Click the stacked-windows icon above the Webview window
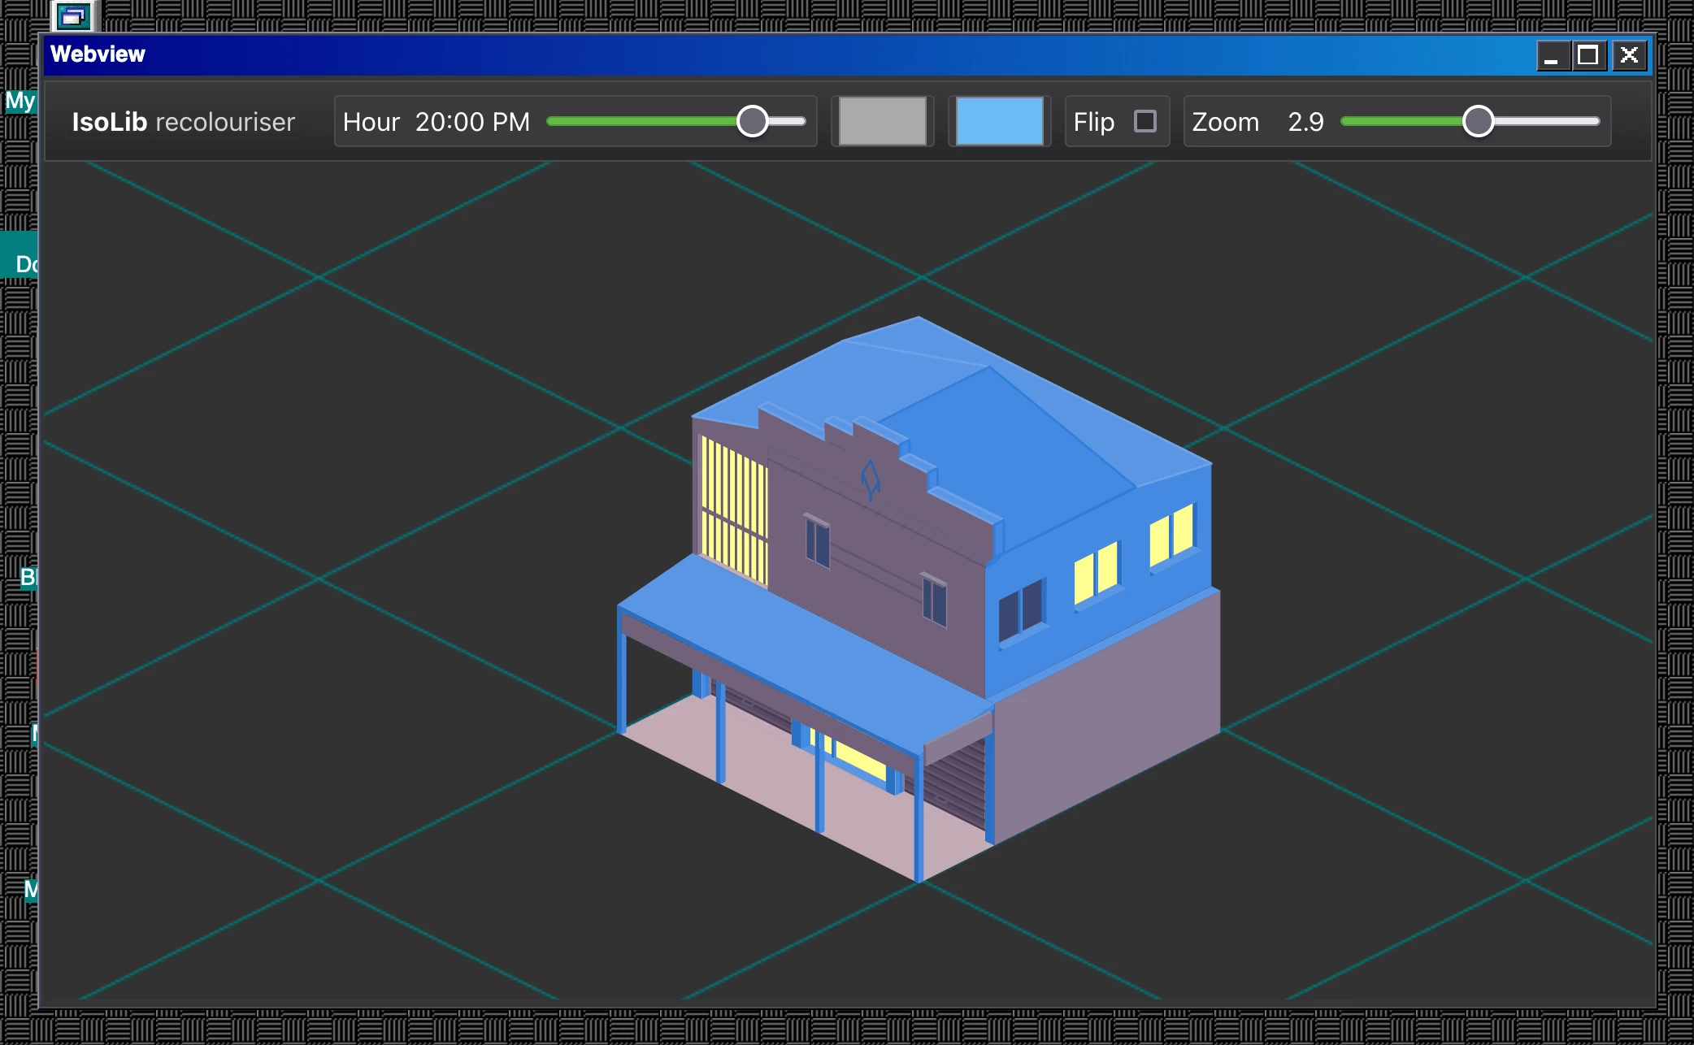 pos(73,15)
